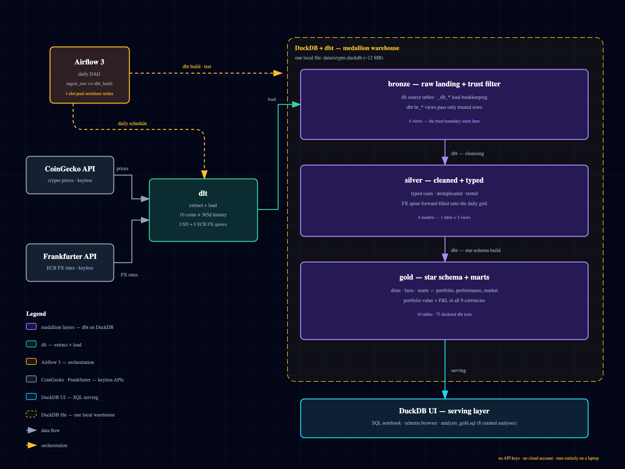Screen dimensions: 625x469
Task: Click the CoinGecko API source box
Action: tap(70, 175)
